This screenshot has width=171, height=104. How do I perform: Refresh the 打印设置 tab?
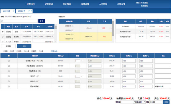29,11
